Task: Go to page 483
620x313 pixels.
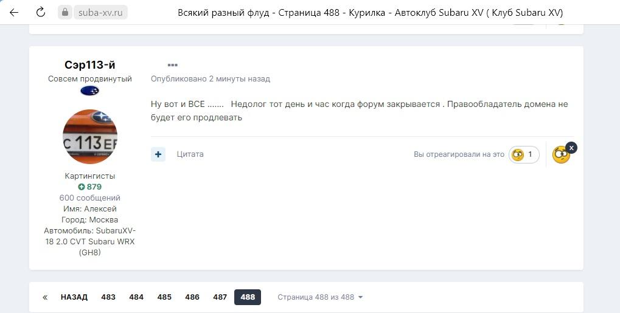Action: (108, 297)
